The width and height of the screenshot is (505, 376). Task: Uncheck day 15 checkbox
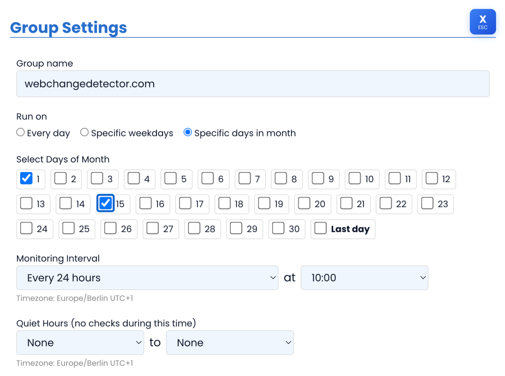[x=105, y=203]
